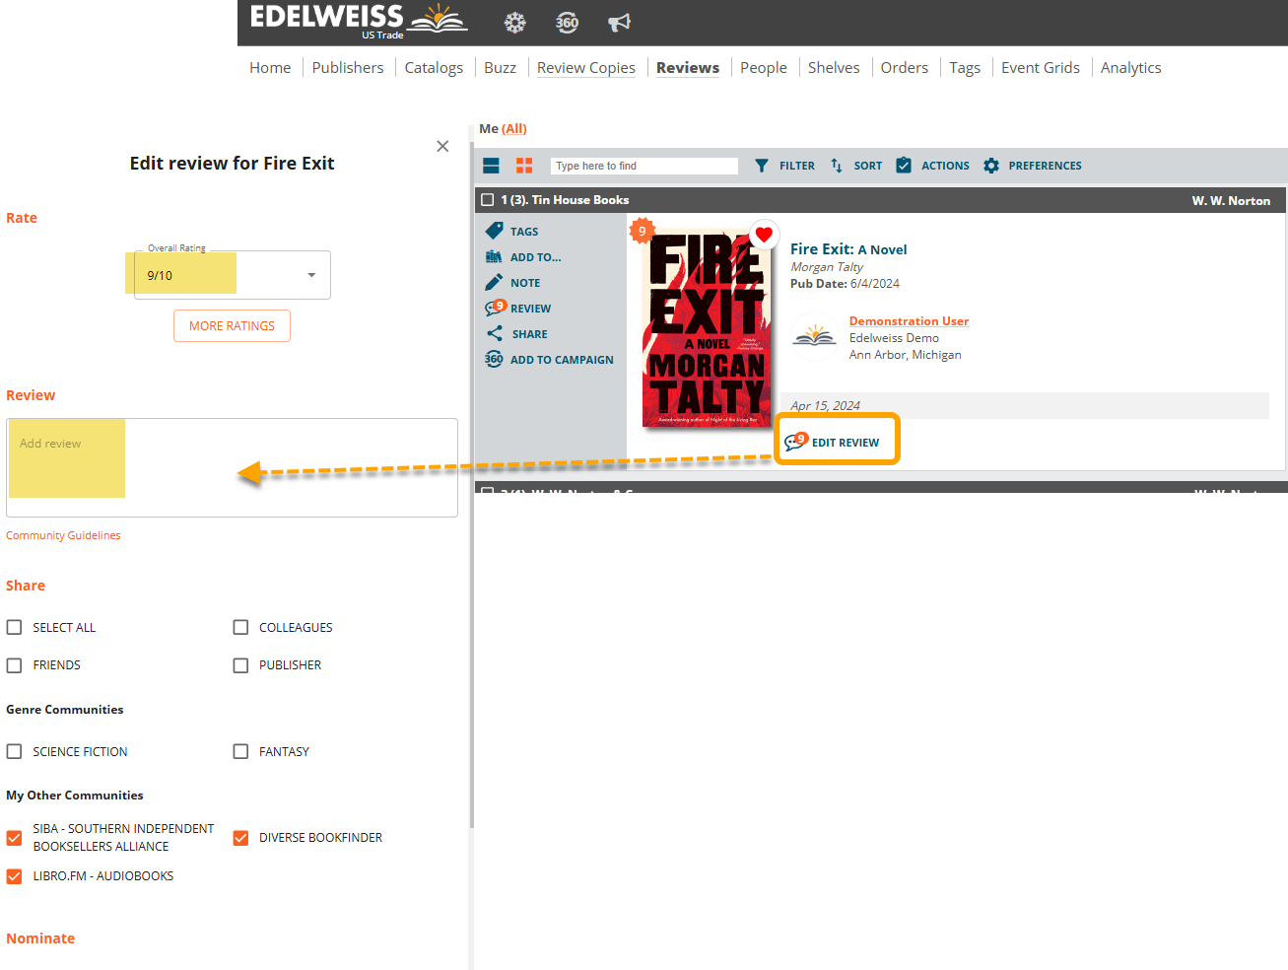Check the Friends checkbox
This screenshot has height=970, width=1288.
(15, 665)
